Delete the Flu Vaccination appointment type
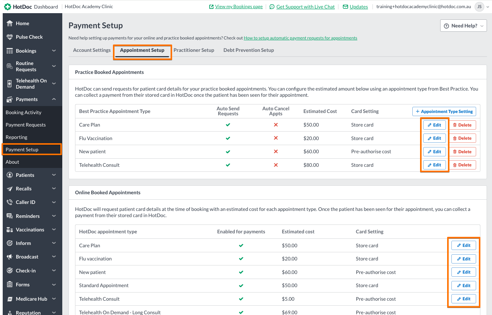The image size is (492, 315). (x=462, y=138)
